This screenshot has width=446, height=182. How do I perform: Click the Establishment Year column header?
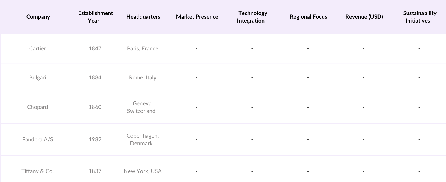click(95, 17)
